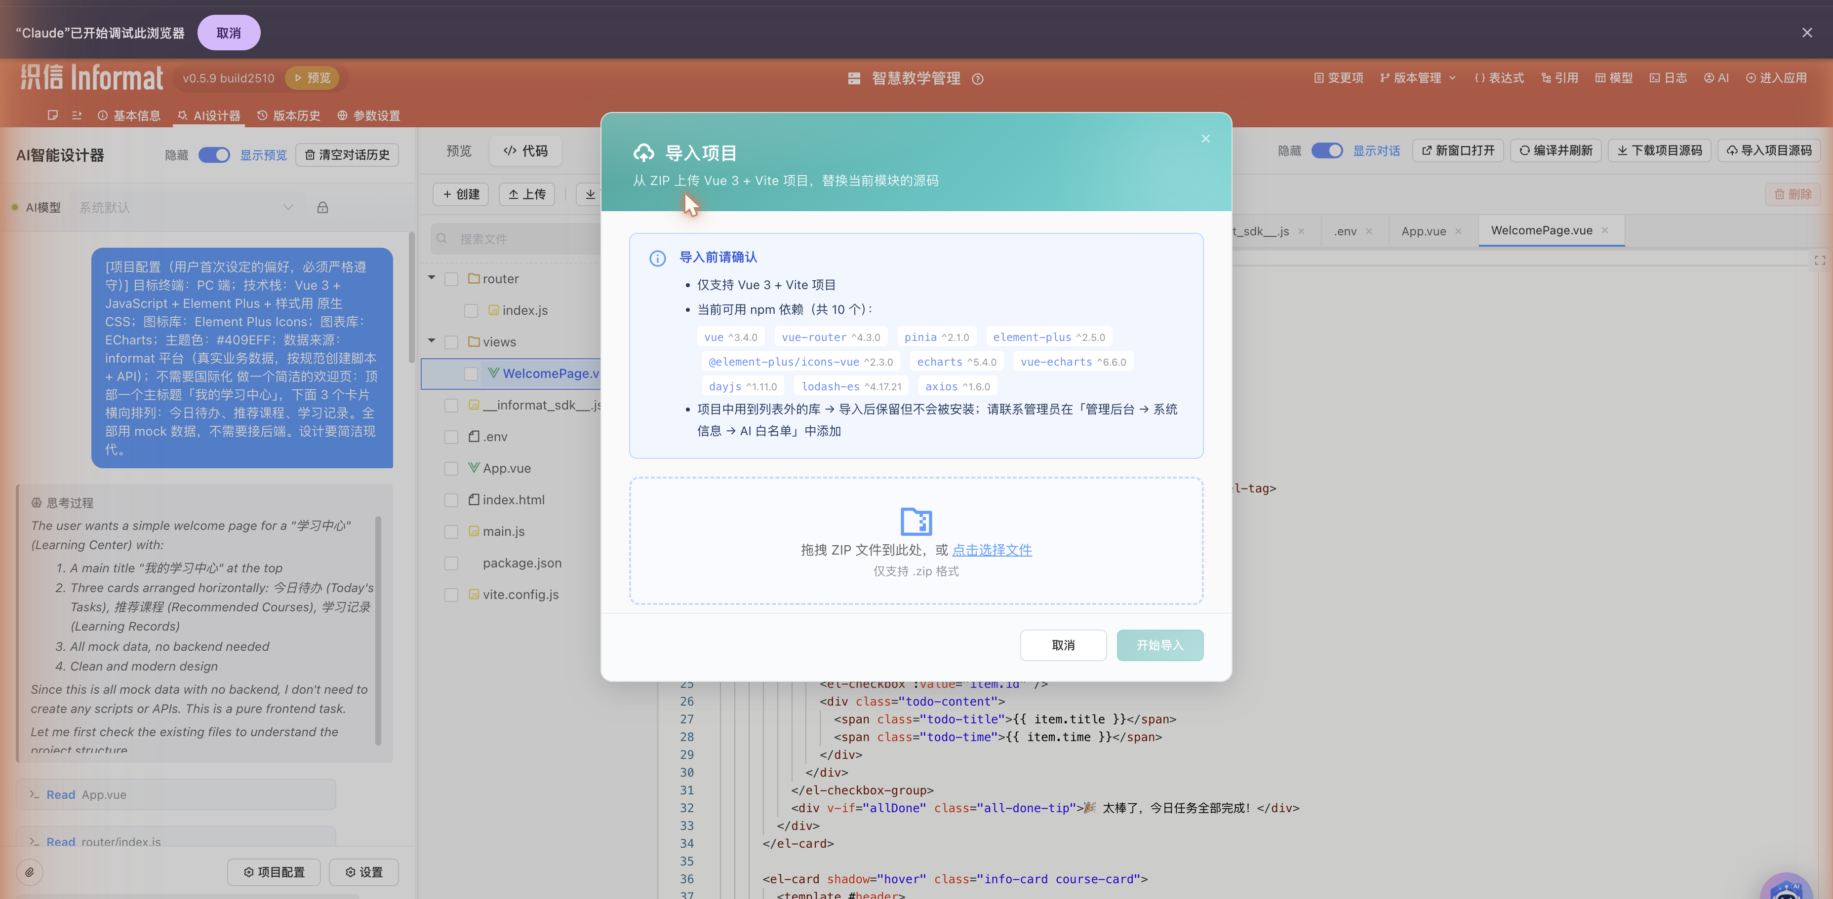1833x899 pixels.
Task: Switch to the App.vue editor tab
Action: pos(1423,232)
